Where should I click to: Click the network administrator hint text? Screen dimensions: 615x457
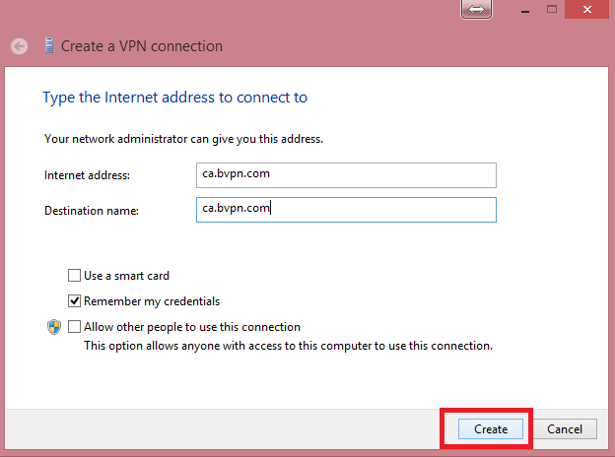183,139
